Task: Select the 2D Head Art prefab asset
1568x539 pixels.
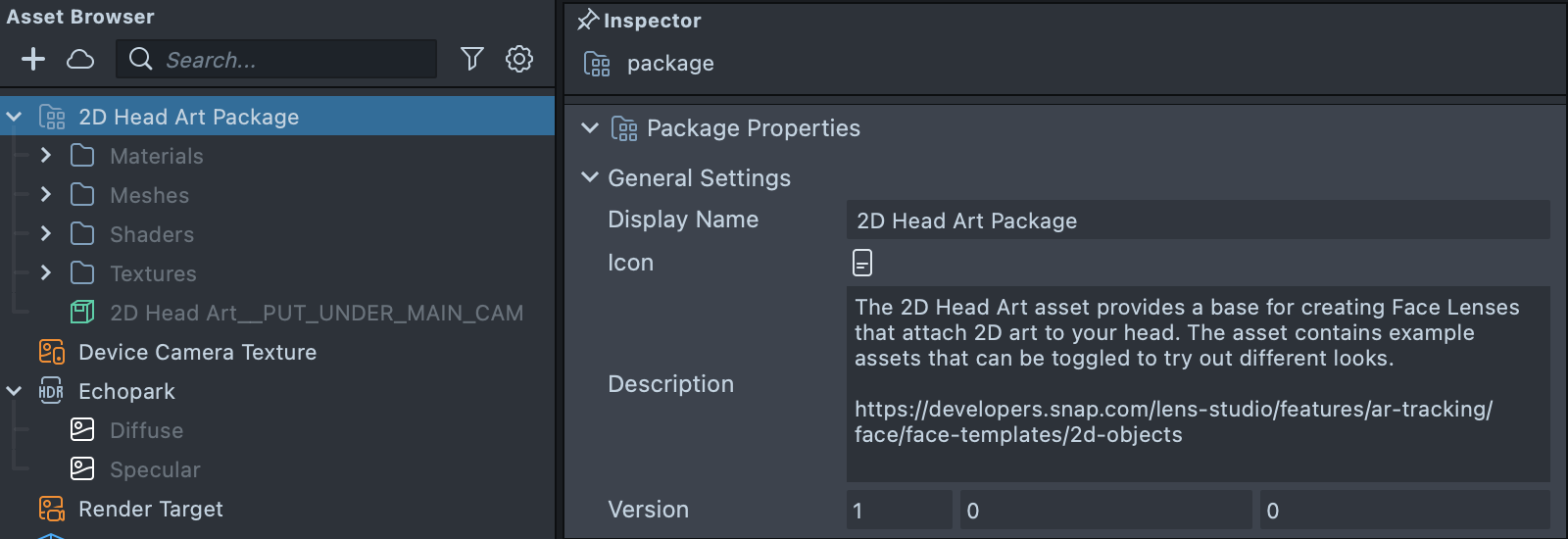Action: pos(316,313)
